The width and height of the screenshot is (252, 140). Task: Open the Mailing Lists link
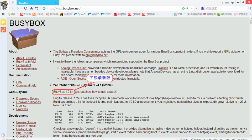pyautogui.click(x=24, y=129)
